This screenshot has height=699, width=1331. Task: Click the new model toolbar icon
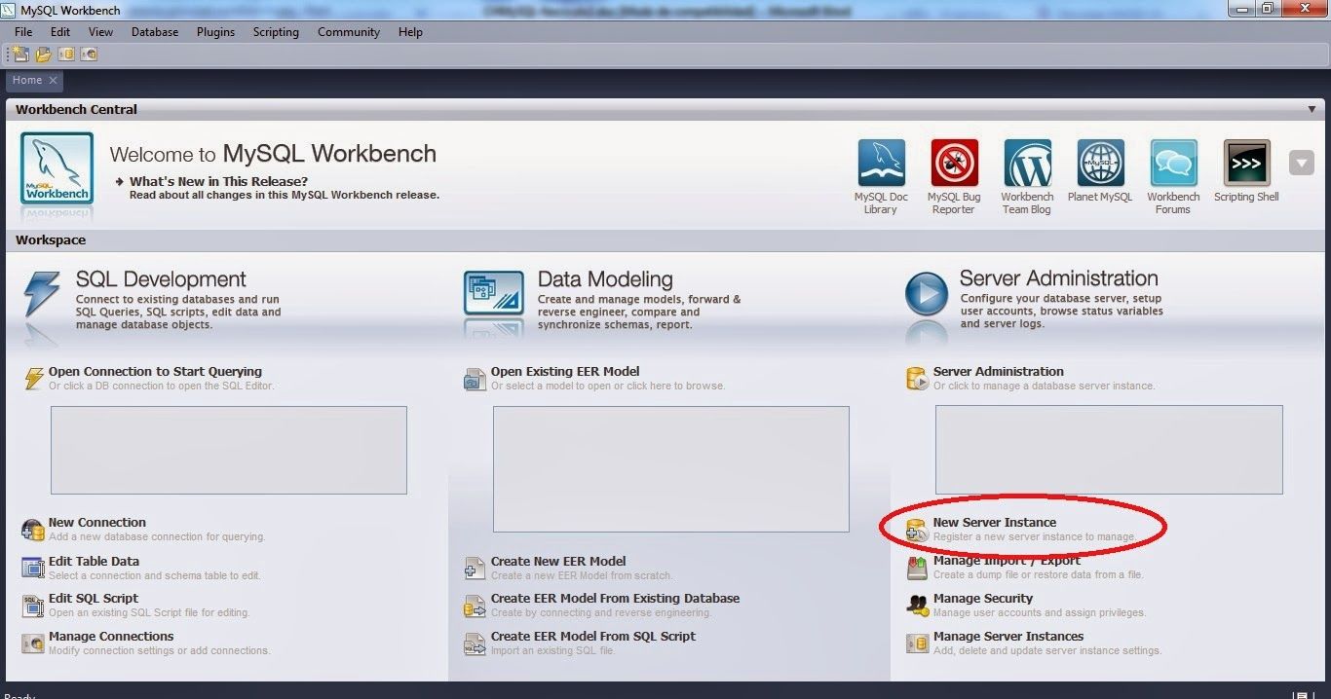[20, 55]
